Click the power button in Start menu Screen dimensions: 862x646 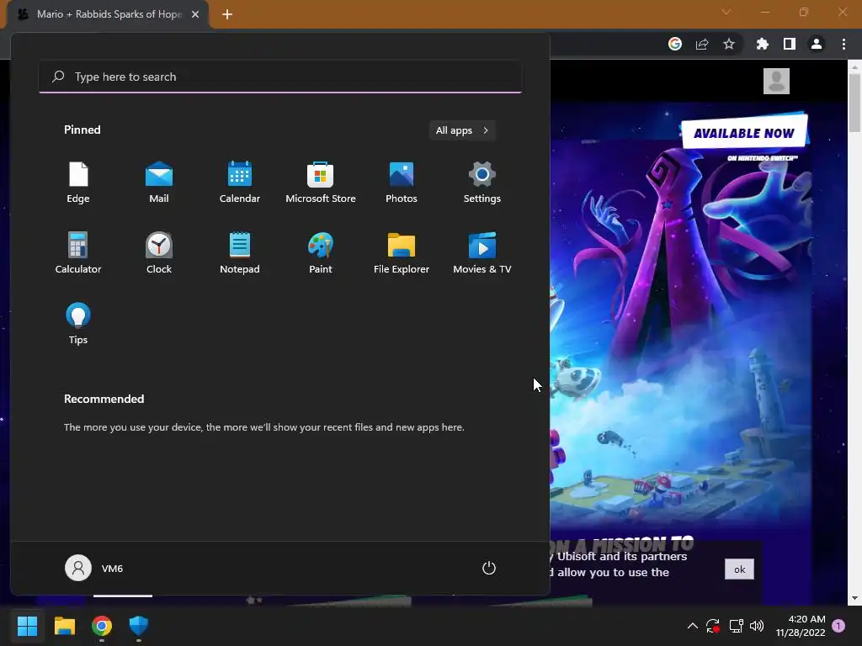tap(489, 568)
